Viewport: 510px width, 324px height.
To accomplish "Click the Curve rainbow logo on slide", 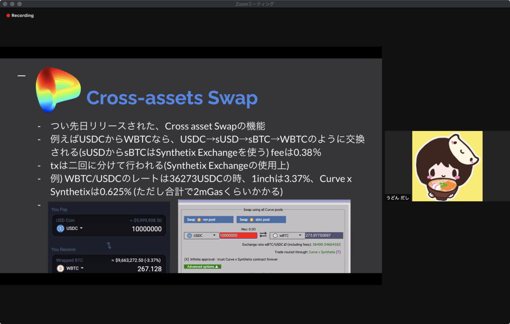I will click(58, 90).
